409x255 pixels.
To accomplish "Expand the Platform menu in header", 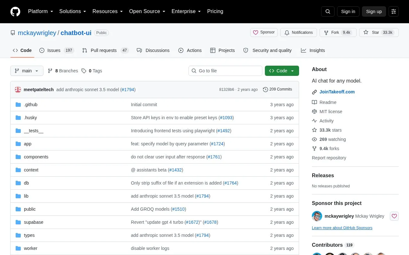I will pyautogui.click(x=41, y=11).
